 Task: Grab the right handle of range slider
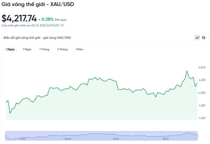(x=197, y=136)
